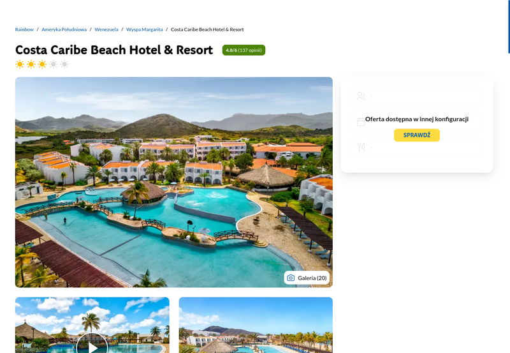Image resolution: width=510 pixels, height=353 pixels.
Task: Click the first sun rating icon
Action: 20,64
